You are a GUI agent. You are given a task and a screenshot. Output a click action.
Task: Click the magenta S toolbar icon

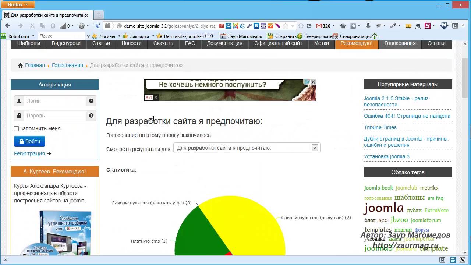(x=428, y=26)
